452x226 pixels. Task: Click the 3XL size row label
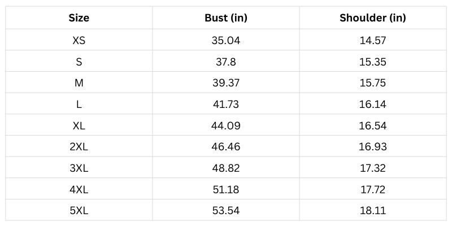79,168
